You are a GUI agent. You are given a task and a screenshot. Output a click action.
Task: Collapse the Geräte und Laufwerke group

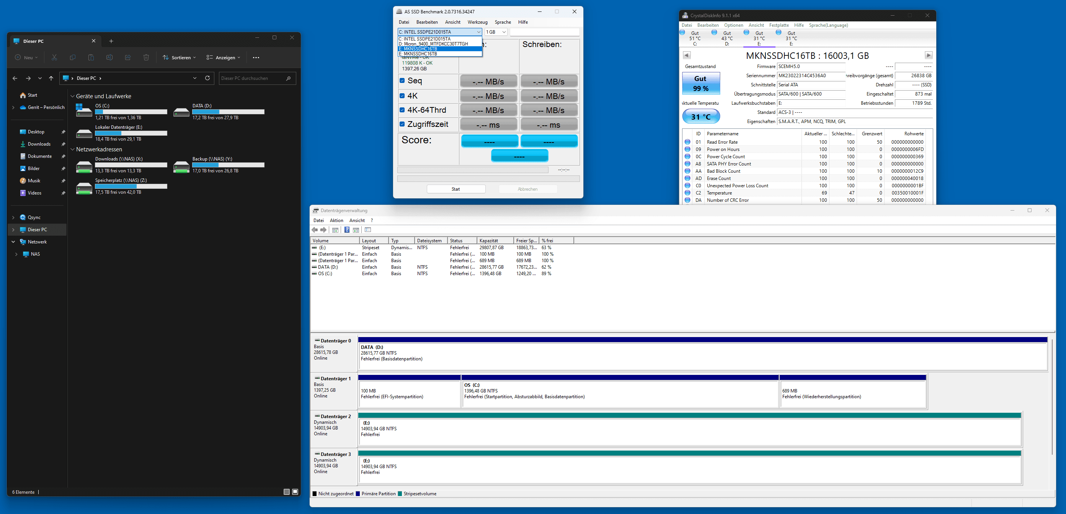(72, 96)
